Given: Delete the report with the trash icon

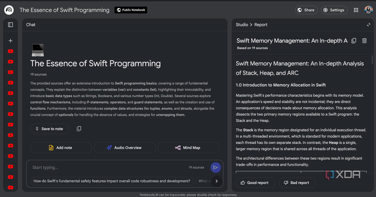Looking at the screenshot, I should (364, 41).
